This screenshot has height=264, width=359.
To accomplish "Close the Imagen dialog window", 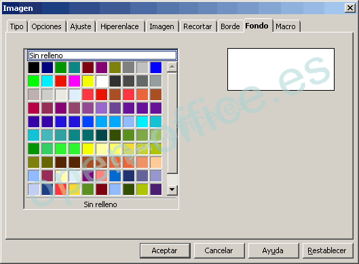I will coord(350,8).
